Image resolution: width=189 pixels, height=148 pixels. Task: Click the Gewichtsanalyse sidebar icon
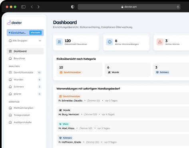pos(10,73)
